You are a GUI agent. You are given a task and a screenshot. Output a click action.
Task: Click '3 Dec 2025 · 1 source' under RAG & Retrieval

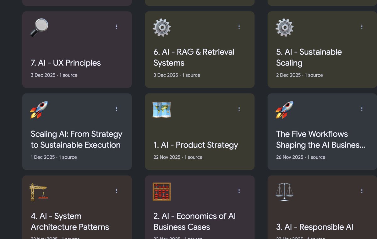click(177, 75)
